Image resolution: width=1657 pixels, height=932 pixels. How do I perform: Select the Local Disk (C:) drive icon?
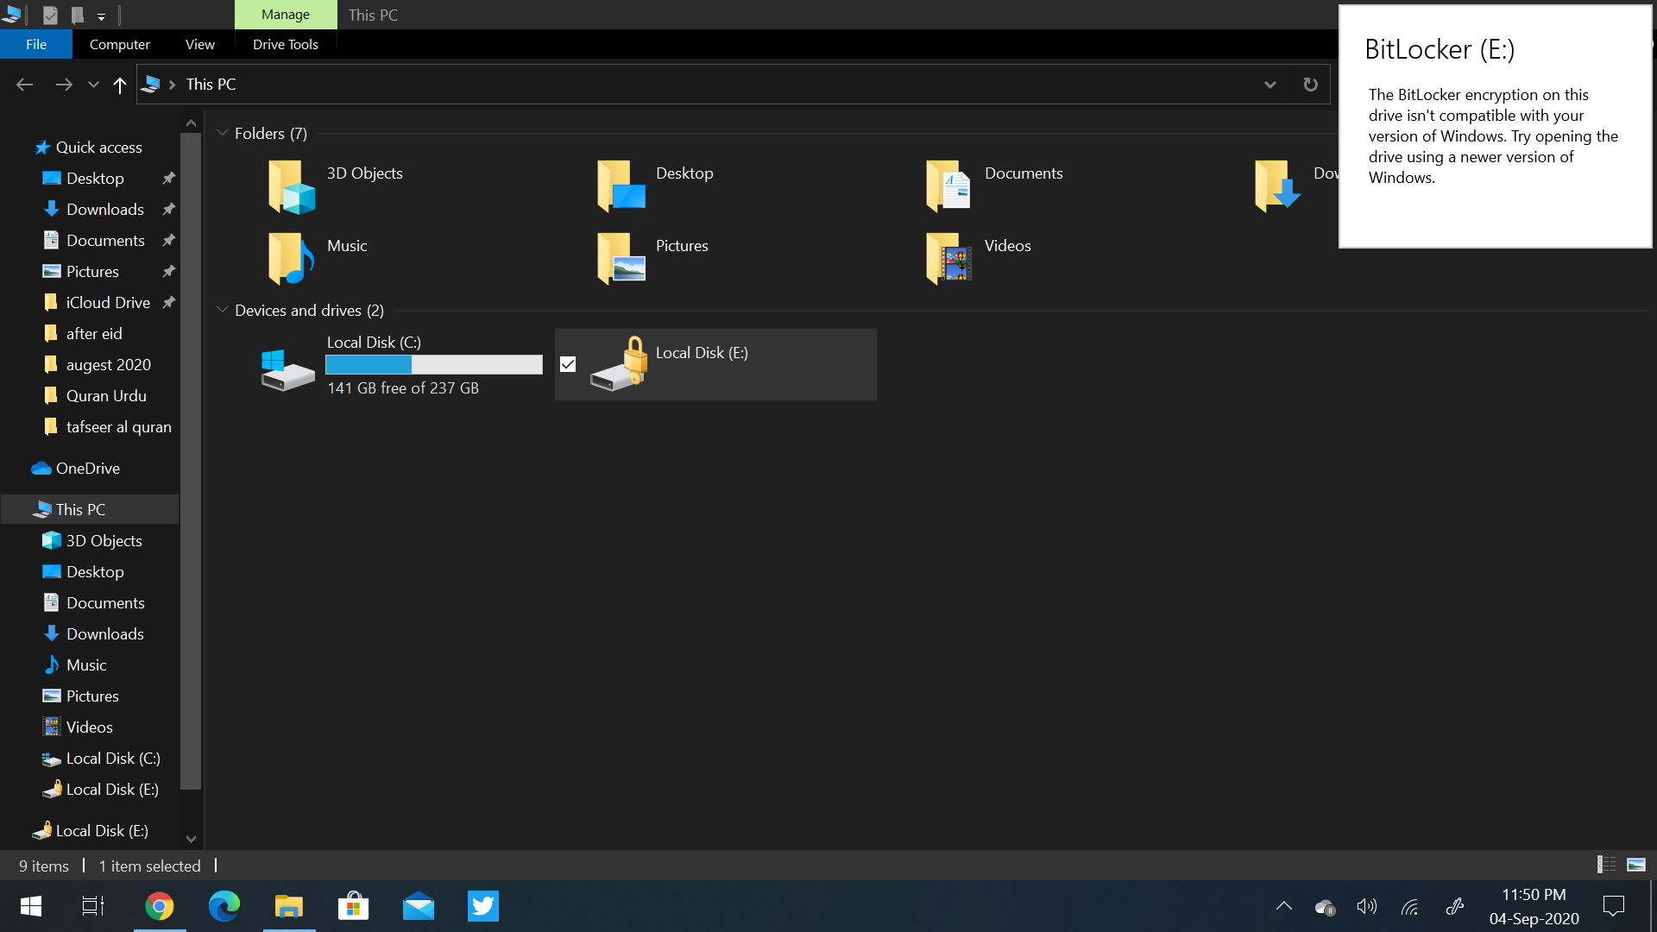pyautogui.click(x=287, y=369)
